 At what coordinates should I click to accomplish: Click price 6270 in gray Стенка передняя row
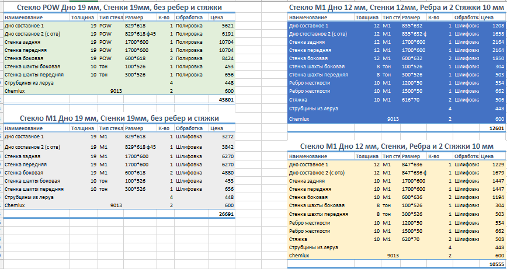(x=228, y=165)
